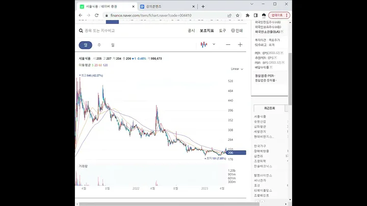Bookmark the page with star icon
Viewport: 367px width, 206px height.
click(238, 15)
